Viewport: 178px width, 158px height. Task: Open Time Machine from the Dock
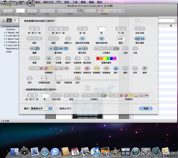click(136, 152)
